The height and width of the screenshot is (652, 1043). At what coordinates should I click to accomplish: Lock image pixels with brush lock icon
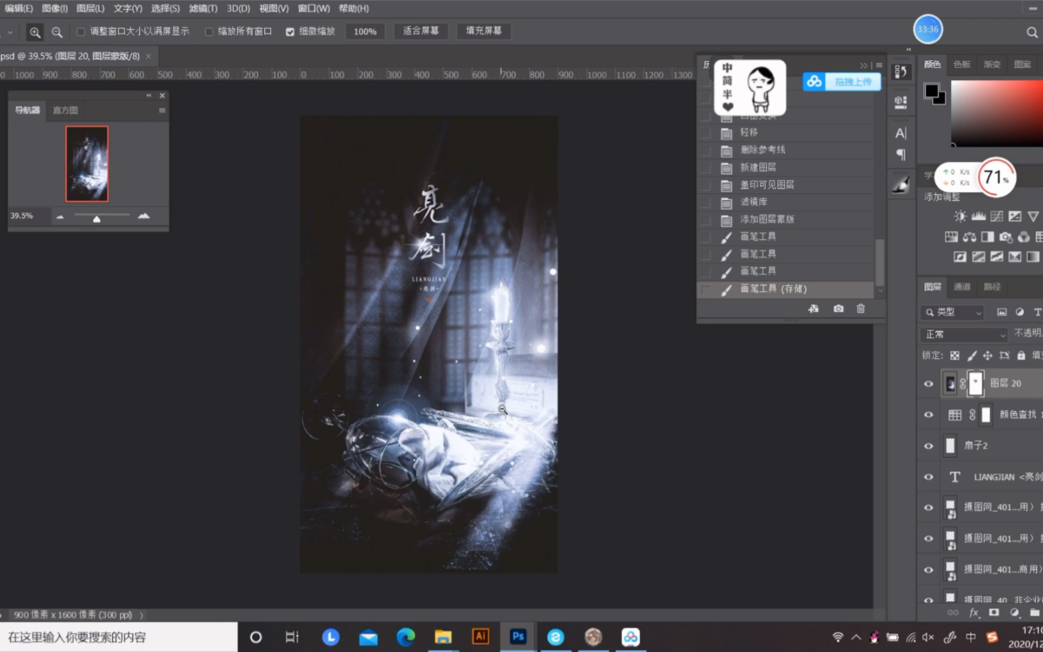coord(971,355)
